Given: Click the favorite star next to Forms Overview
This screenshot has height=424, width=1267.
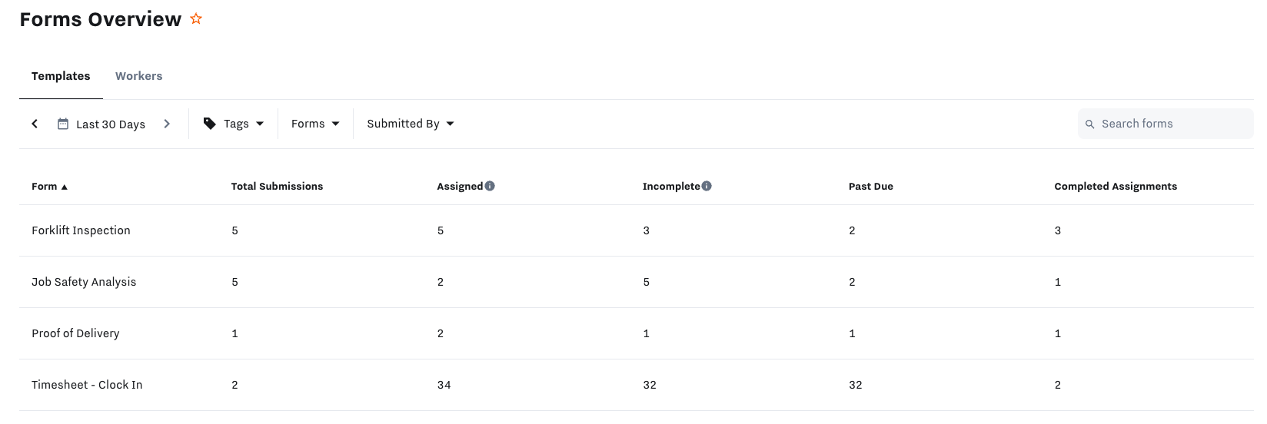Looking at the screenshot, I should point(196,19).
